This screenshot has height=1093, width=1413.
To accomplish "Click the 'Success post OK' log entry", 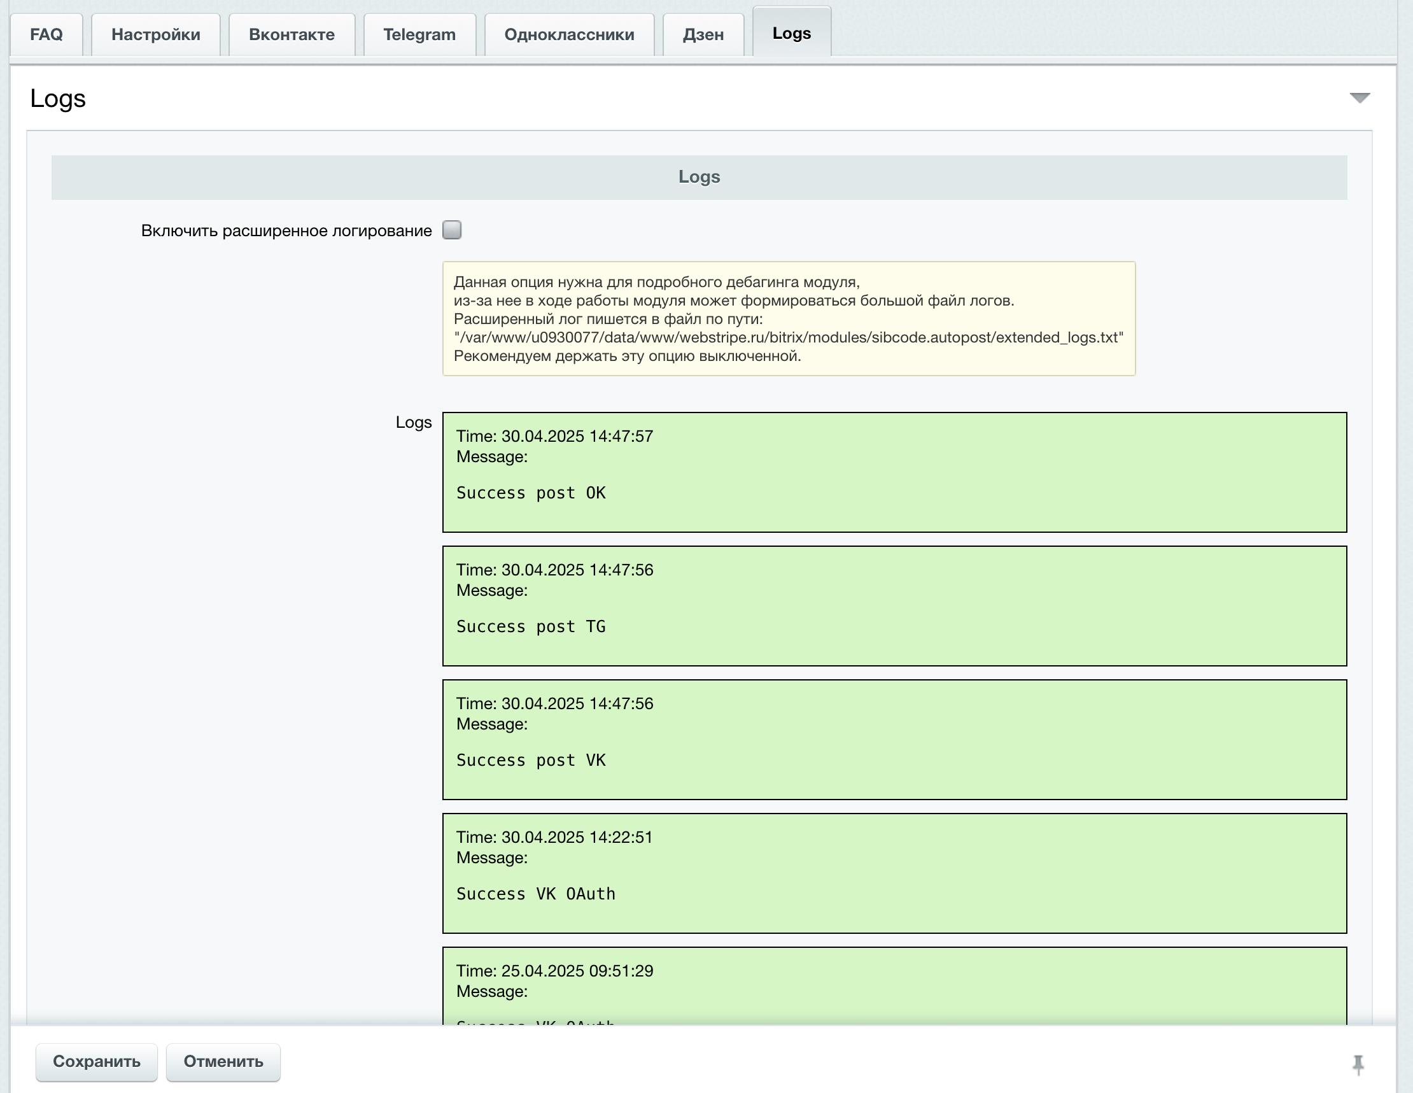I will tap(894, 472).
